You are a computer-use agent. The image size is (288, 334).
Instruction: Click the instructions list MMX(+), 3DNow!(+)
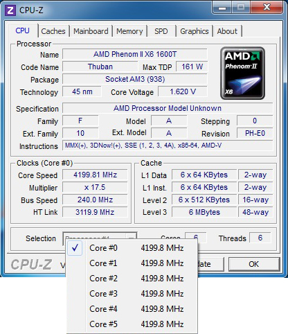point(168,146)
